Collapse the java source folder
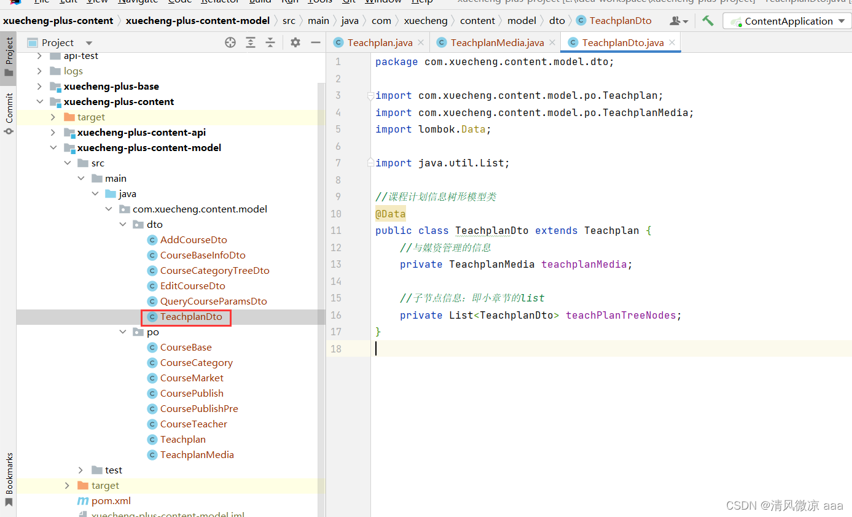 click(x=95, y=193)
